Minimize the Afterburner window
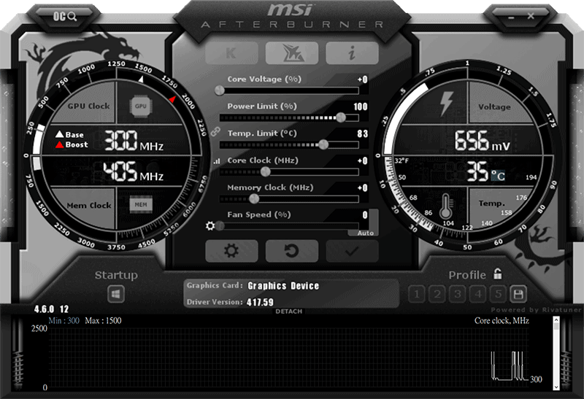Viewport: 584px width, 399px height. [512, 17]
